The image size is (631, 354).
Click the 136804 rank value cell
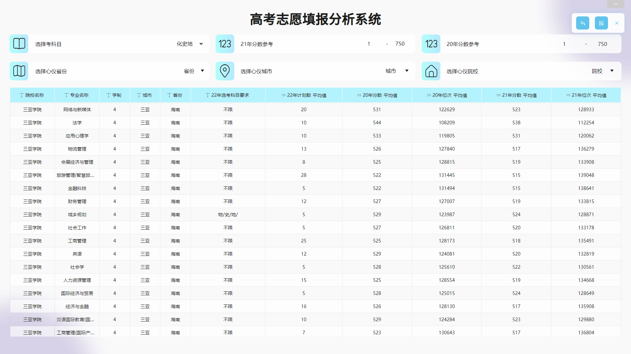[x=586, y=332]
